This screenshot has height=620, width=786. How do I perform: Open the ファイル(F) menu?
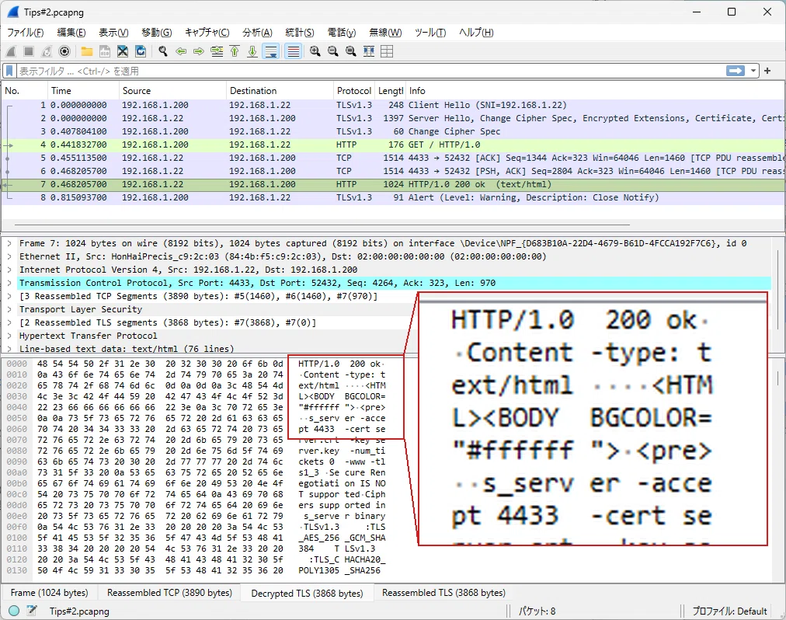pos(25,33)
